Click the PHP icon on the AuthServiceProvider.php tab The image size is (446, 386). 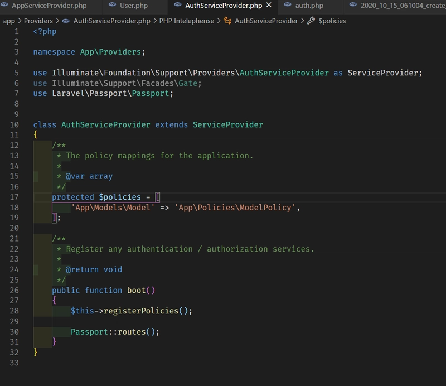point(178,5)
